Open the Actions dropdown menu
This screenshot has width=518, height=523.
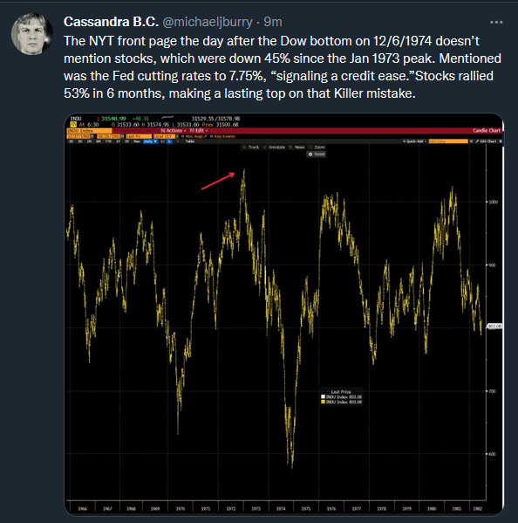click(x=174, y=130)
